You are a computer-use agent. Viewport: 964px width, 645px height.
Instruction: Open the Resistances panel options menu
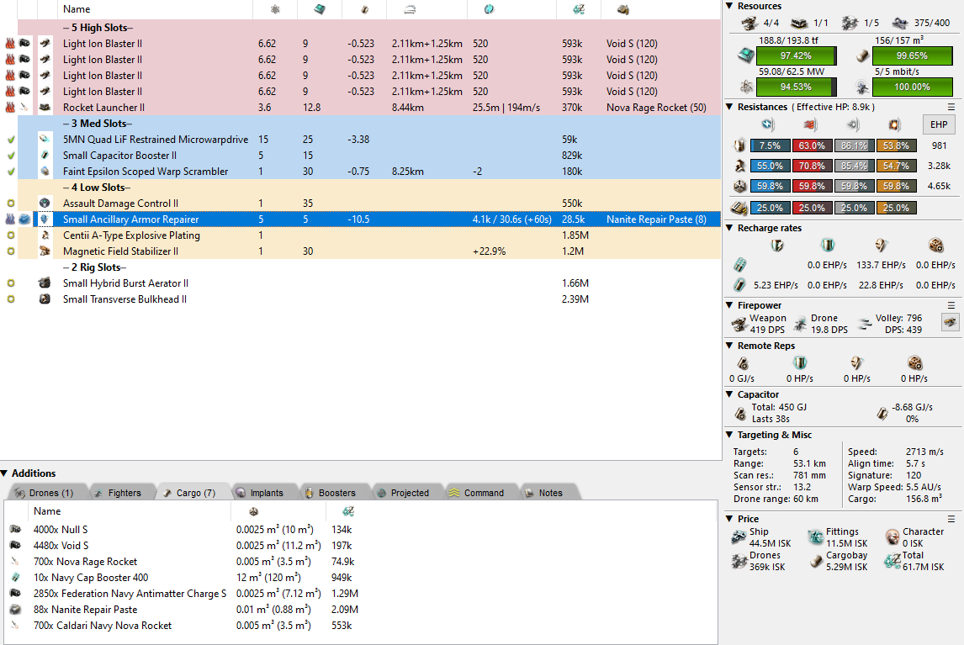[x=951, y=108]
